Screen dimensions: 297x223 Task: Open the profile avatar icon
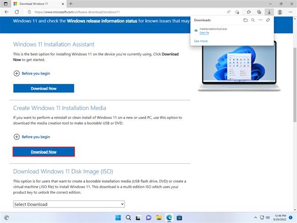280,12
